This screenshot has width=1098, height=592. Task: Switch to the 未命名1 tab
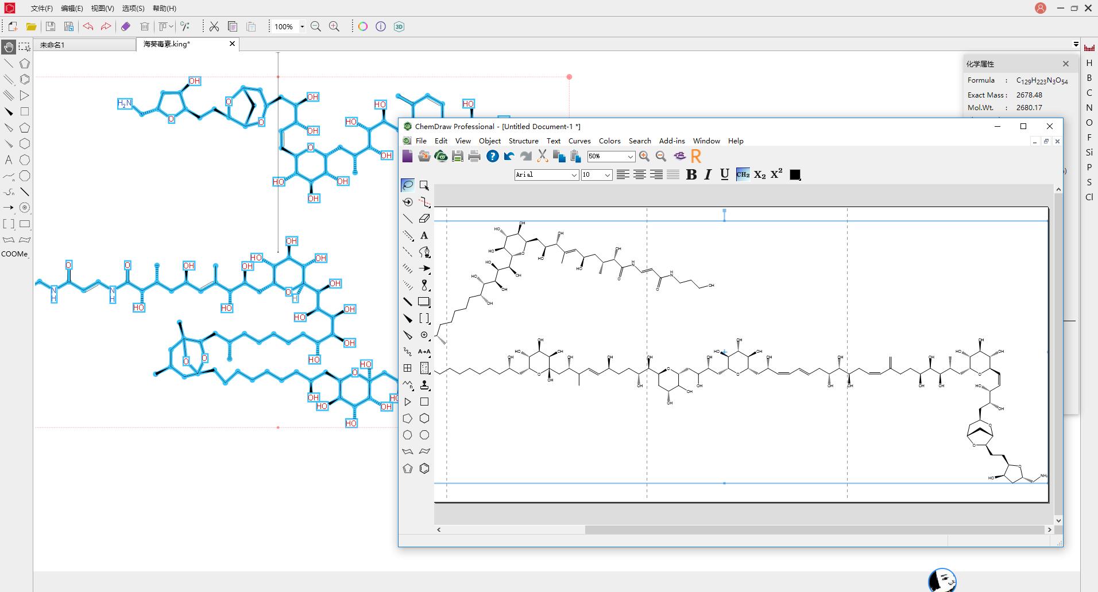point(52,45)
